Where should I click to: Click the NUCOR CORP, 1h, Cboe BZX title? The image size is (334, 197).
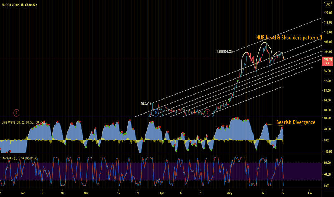[19, 5]
